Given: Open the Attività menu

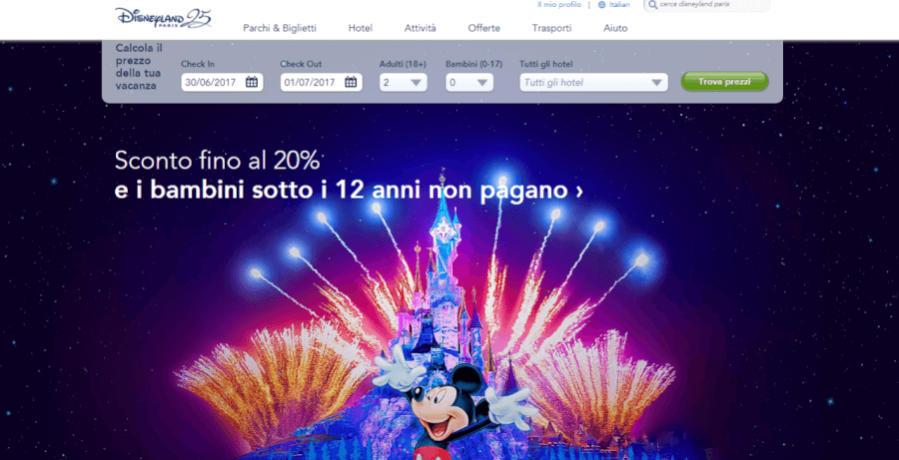Looking at the screenshot, I should (x=420, y=28).
